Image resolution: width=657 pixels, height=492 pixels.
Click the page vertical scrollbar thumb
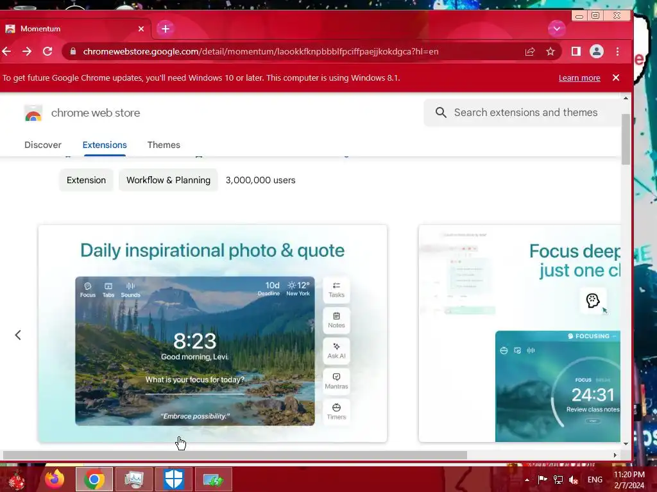click(x=626, y=139)
